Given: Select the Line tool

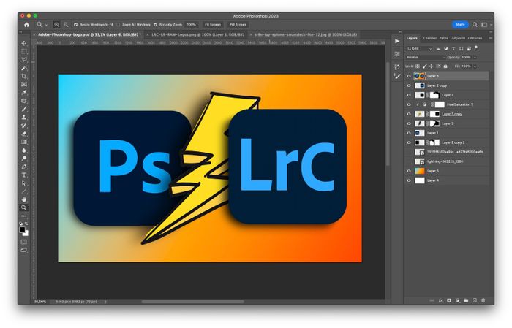Looking at the screenshot, I should (24, 191).
